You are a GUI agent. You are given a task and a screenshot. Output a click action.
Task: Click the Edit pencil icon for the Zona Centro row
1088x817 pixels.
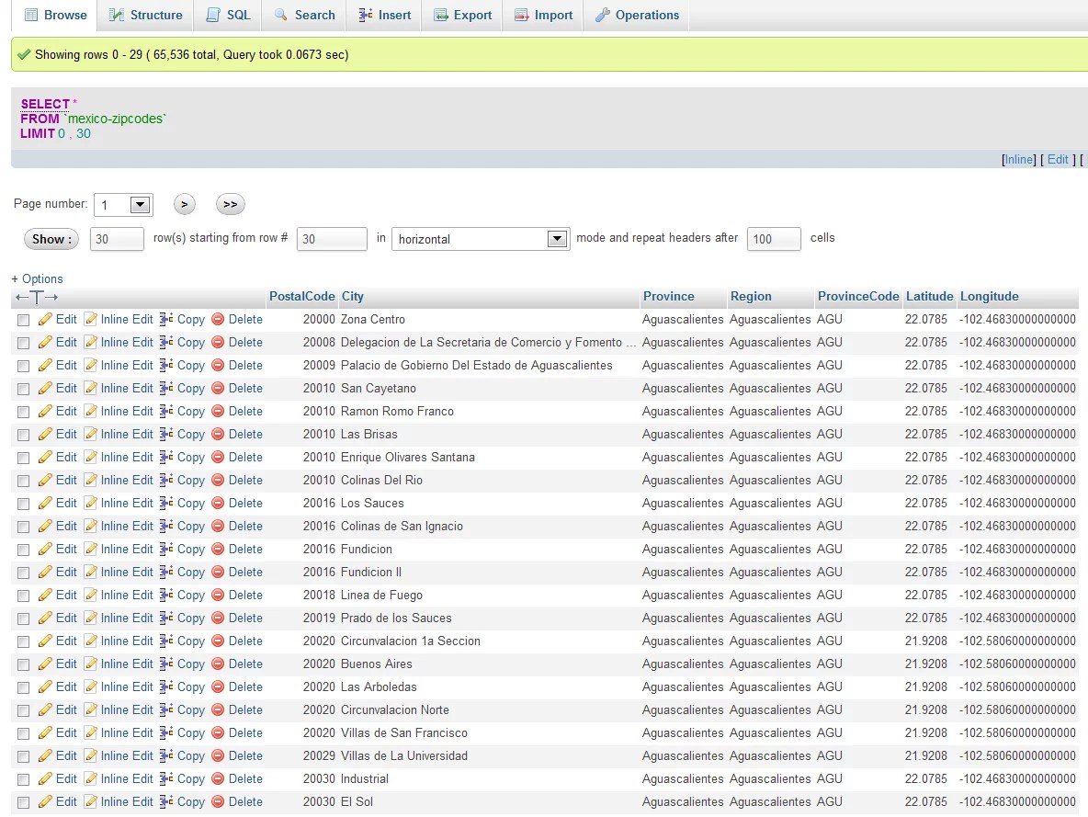[x=44, y=319]
